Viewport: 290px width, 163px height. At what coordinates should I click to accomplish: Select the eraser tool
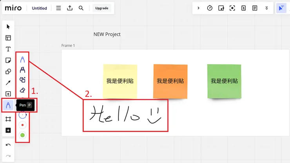click(22, 90)
